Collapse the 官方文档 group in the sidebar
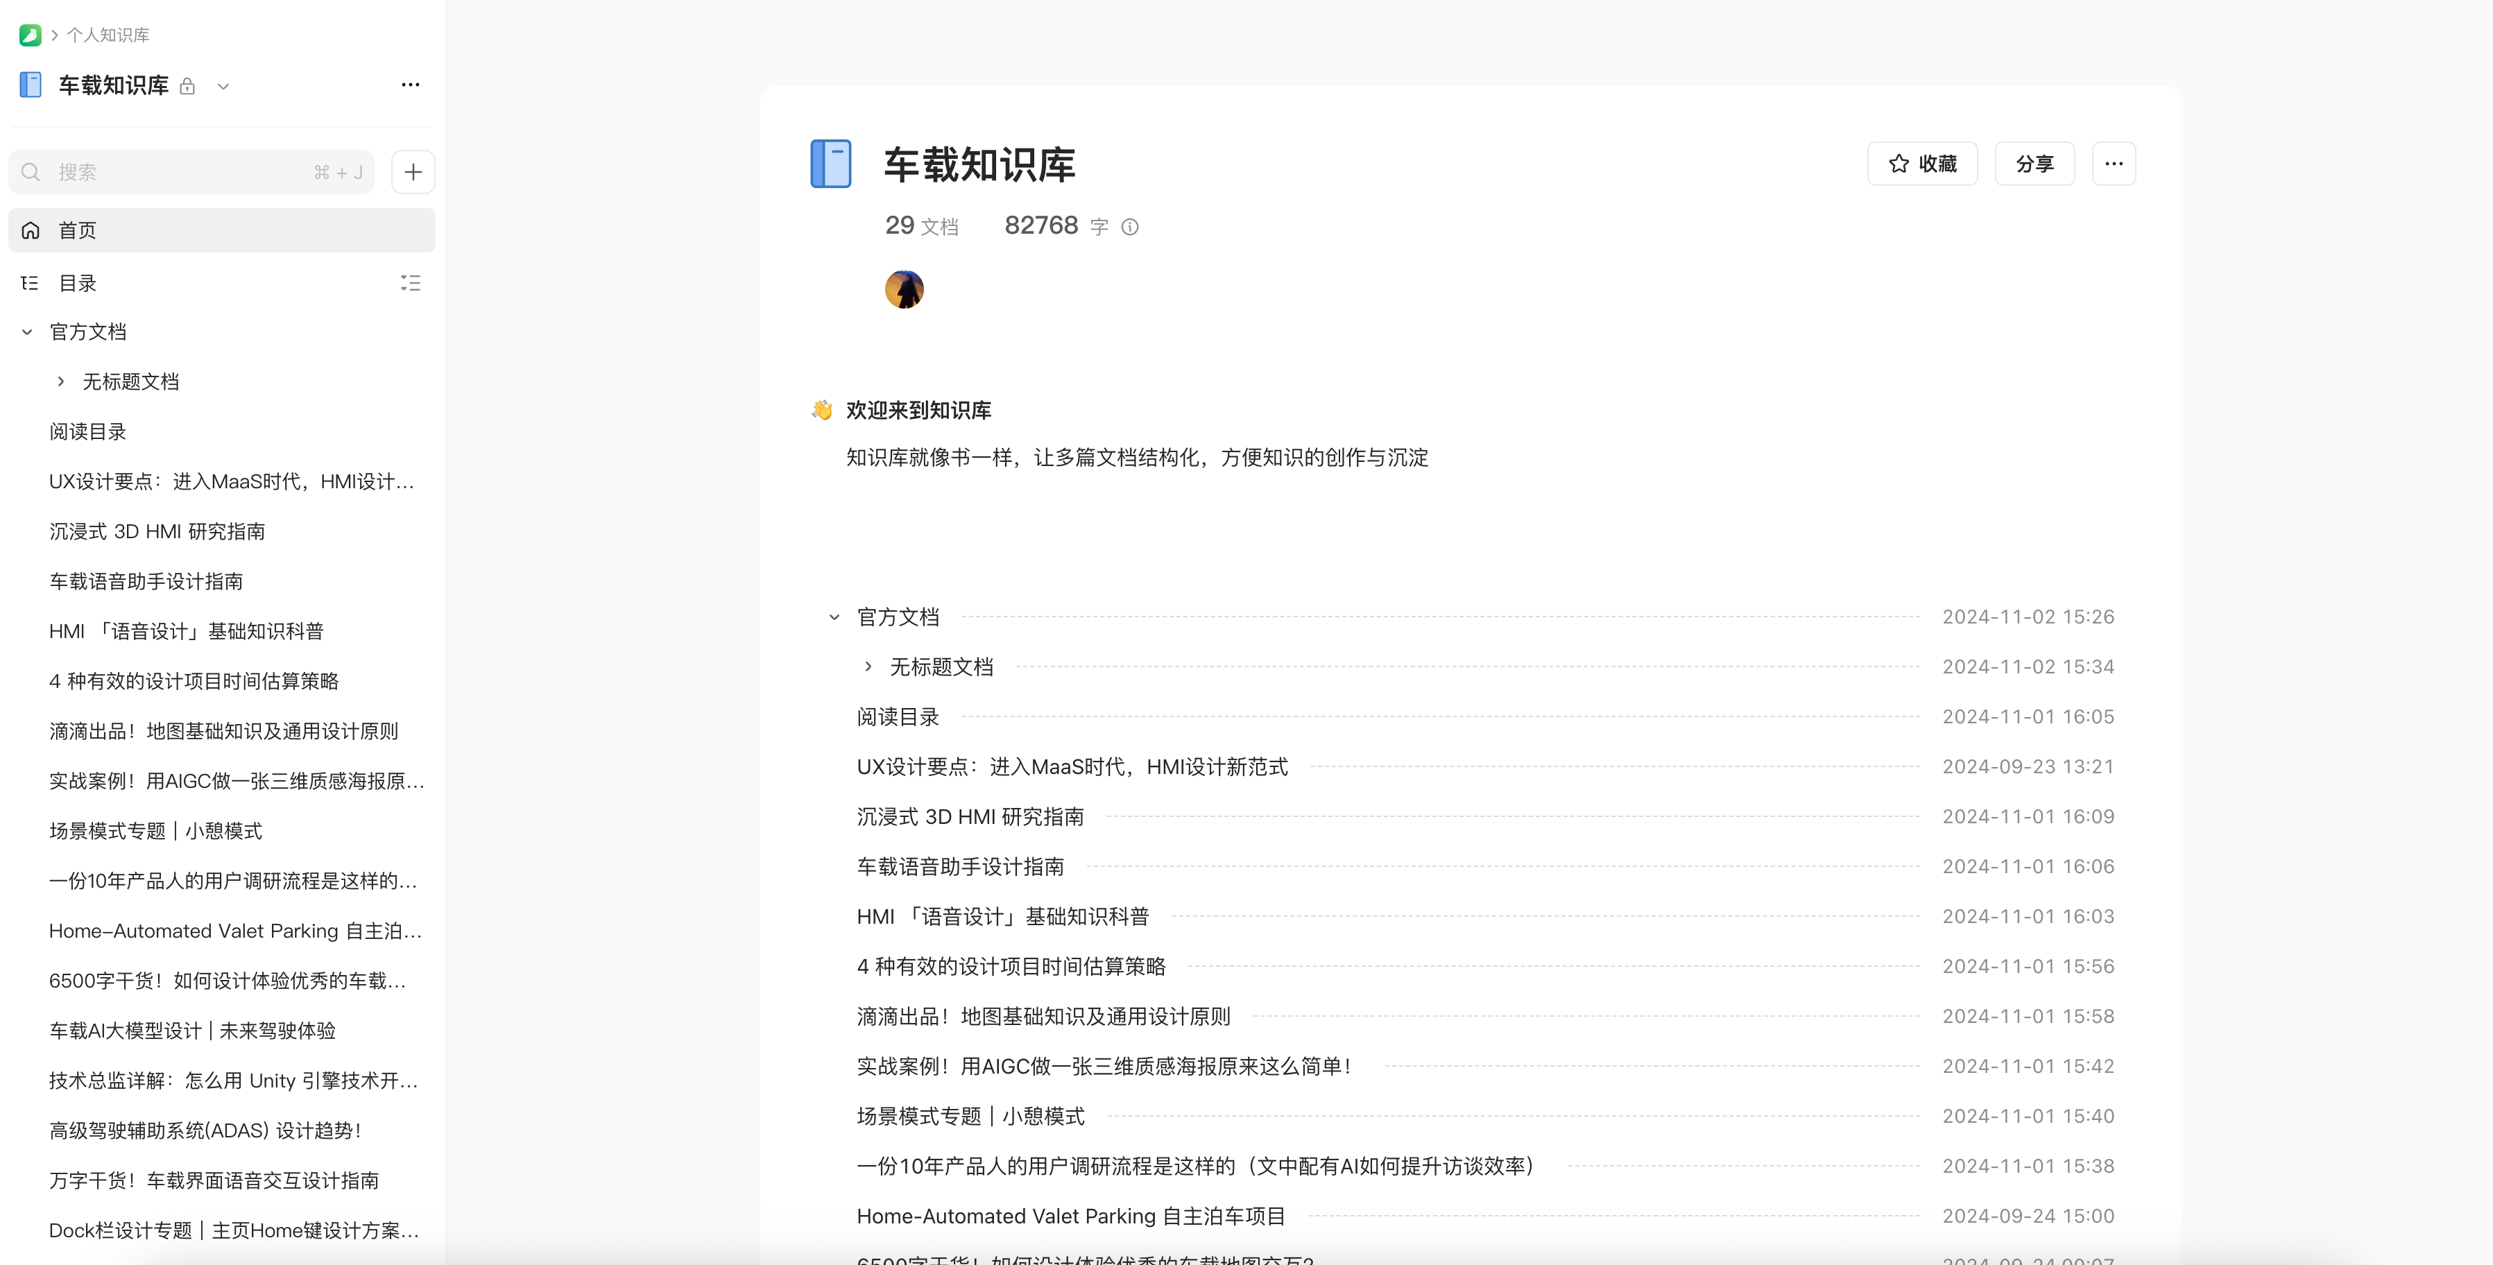This screenshot has height=1265, width=2493. click(x=27, y=332)
